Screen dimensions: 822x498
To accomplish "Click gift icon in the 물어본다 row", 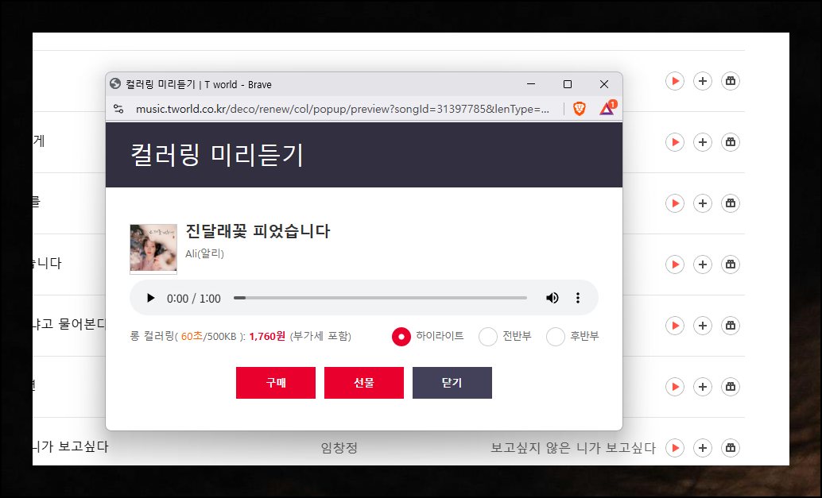I will coord(731,326).
